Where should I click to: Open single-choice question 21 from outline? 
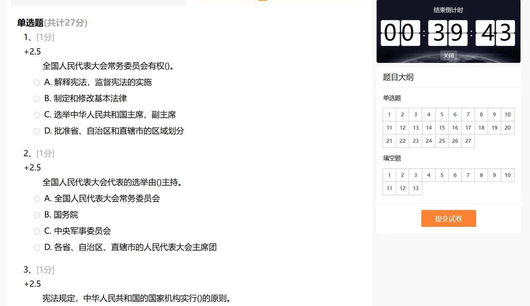click(389, 141)
